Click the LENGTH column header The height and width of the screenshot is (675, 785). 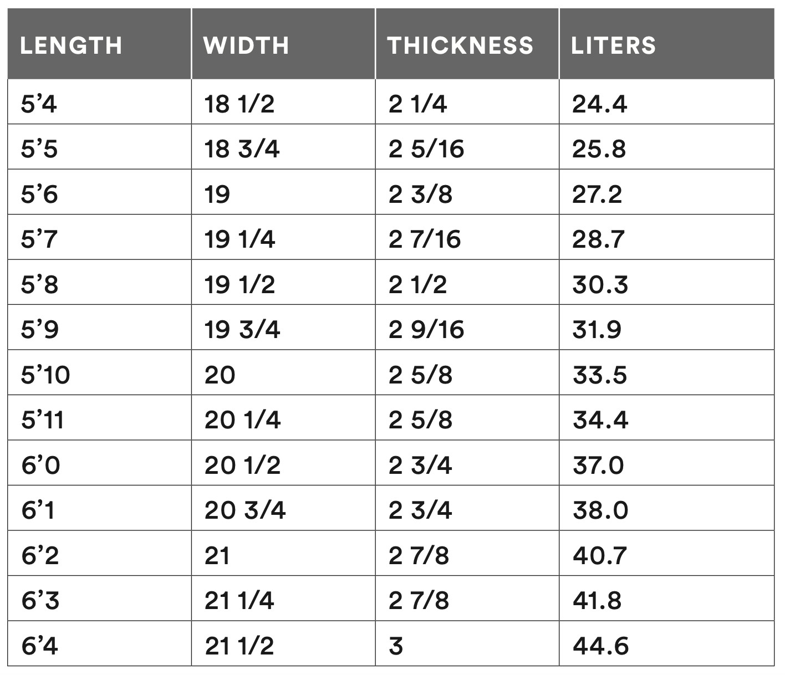click(x=71, y=45)
